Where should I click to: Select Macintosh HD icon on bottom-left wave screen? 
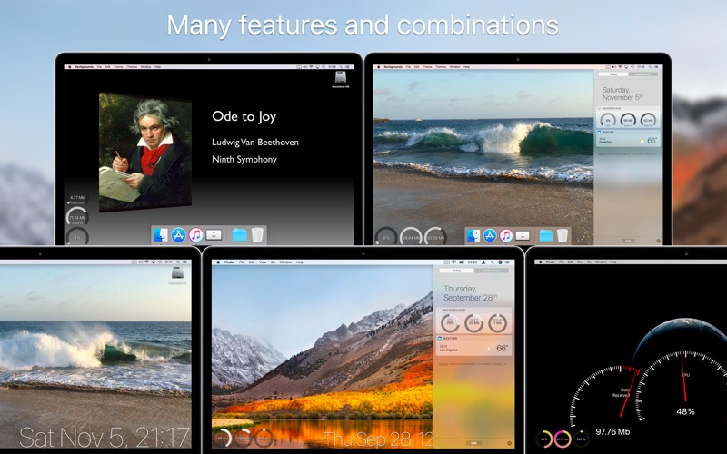click(x=177, y=274)
